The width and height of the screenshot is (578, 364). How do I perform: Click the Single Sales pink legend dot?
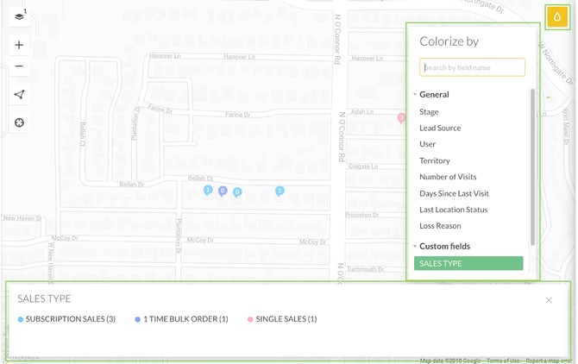pyautogui.click(x=250, y=319)
